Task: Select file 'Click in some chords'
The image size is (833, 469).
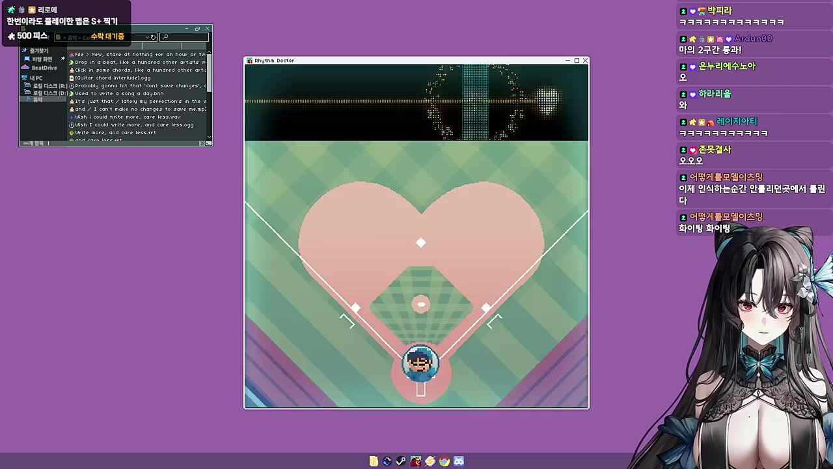Action: coord(138,70)
